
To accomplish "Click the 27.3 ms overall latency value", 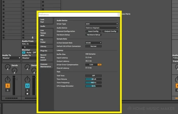I will coord(88,68).
